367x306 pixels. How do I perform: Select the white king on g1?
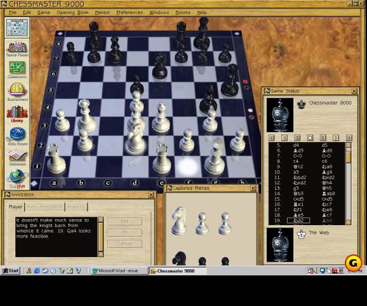pos(215,157)
